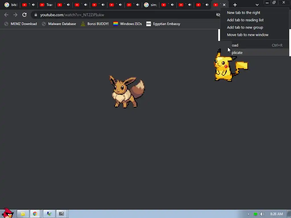Switch to the YouTube tab labeled 'Tran'
Screen dimensions: 291x218
[46, 5]
